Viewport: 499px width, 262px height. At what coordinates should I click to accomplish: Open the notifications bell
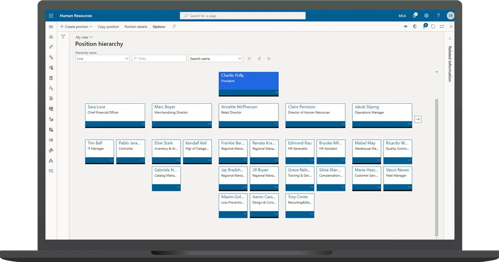415,16
